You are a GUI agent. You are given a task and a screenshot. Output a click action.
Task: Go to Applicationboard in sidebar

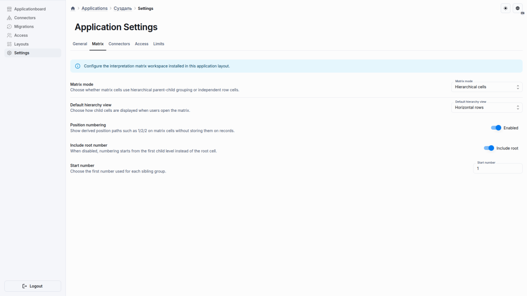coord(32,9)
